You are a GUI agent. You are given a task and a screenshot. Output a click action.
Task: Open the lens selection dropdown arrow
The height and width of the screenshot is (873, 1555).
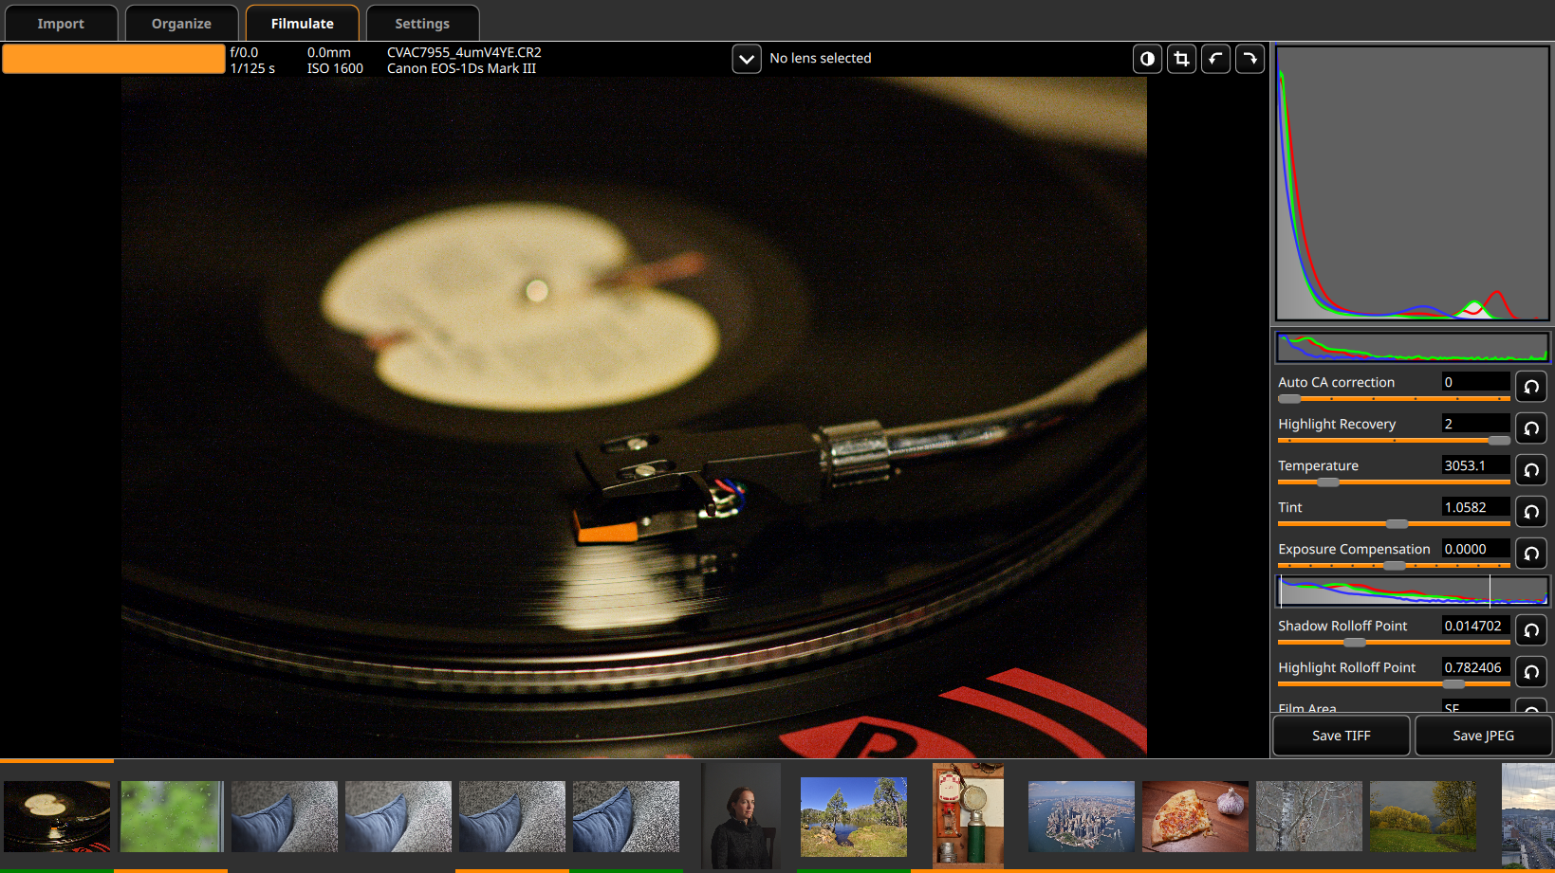747,59
